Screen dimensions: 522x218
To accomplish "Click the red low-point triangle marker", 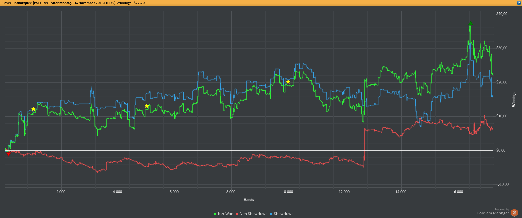I will coord(9,154).
